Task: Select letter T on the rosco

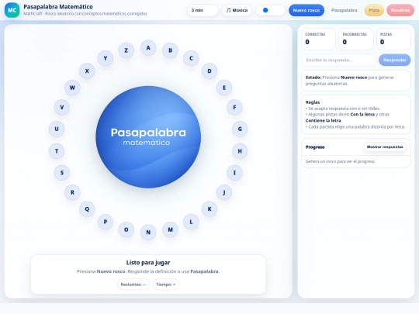Action: tap(57, 151)
